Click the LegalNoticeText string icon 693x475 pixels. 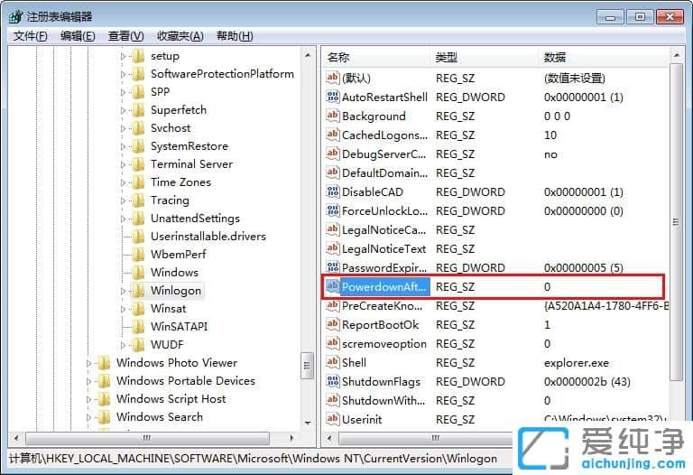pos(332,249)
